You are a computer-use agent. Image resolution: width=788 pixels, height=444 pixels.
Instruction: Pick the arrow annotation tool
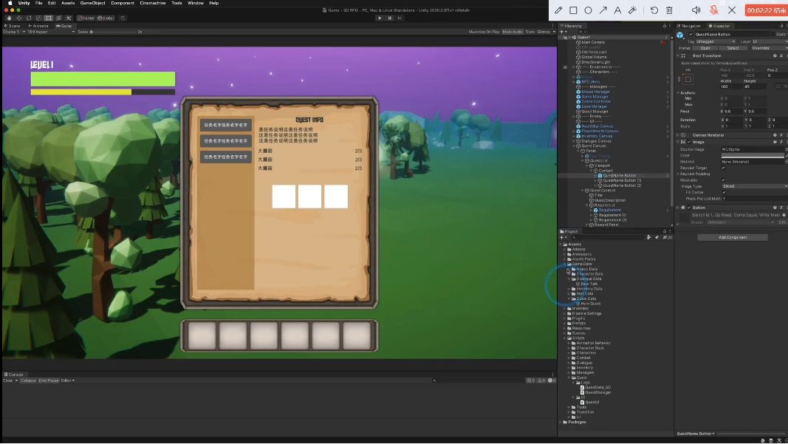pyautogui.click(x=603, y=10)
